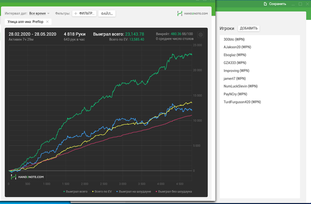Viewport: 311px width, 204px height.
Task: Select player PayNCry (WPN)
Action: [235, 94]
